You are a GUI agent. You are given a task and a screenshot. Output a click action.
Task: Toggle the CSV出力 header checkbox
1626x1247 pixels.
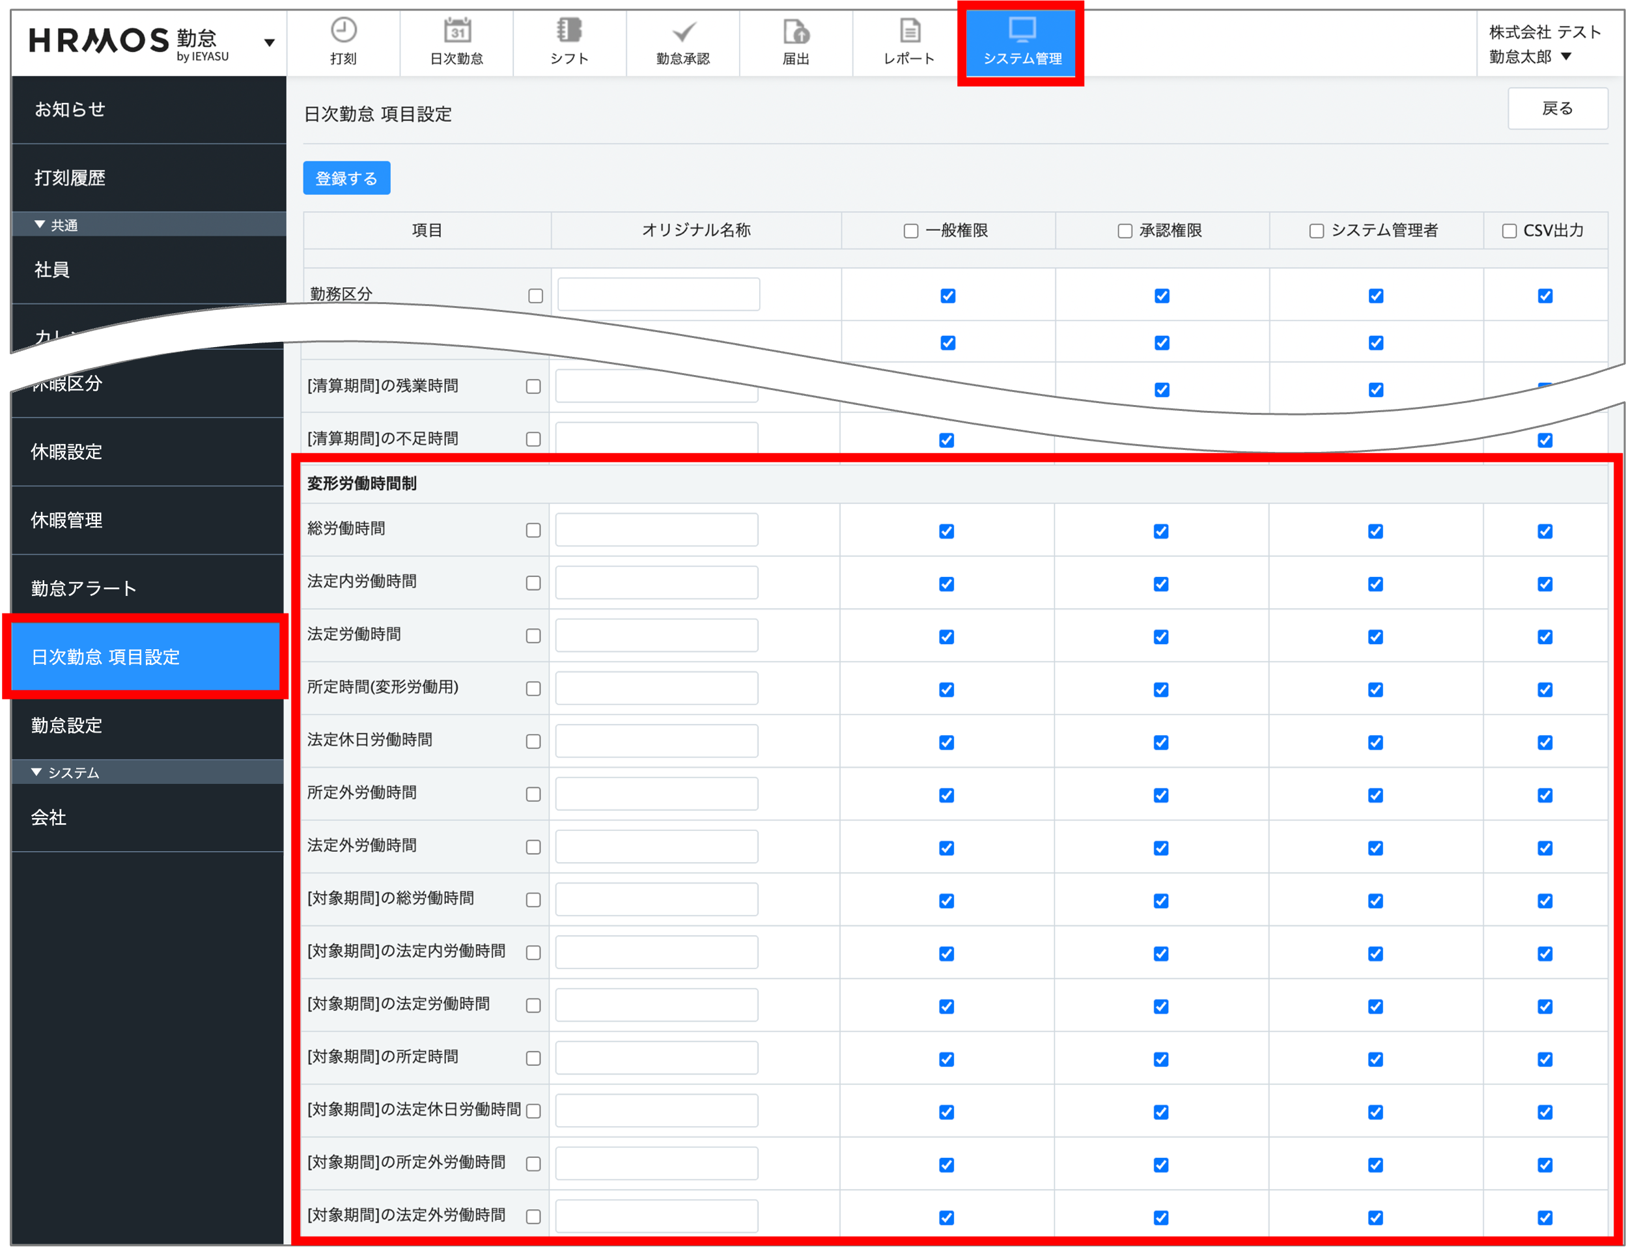click(x=1509, y=232)
